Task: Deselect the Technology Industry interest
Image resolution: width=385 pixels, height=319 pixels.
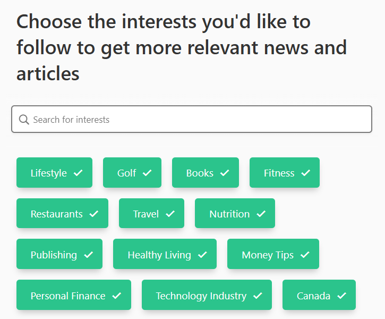Action: (207, 296)
